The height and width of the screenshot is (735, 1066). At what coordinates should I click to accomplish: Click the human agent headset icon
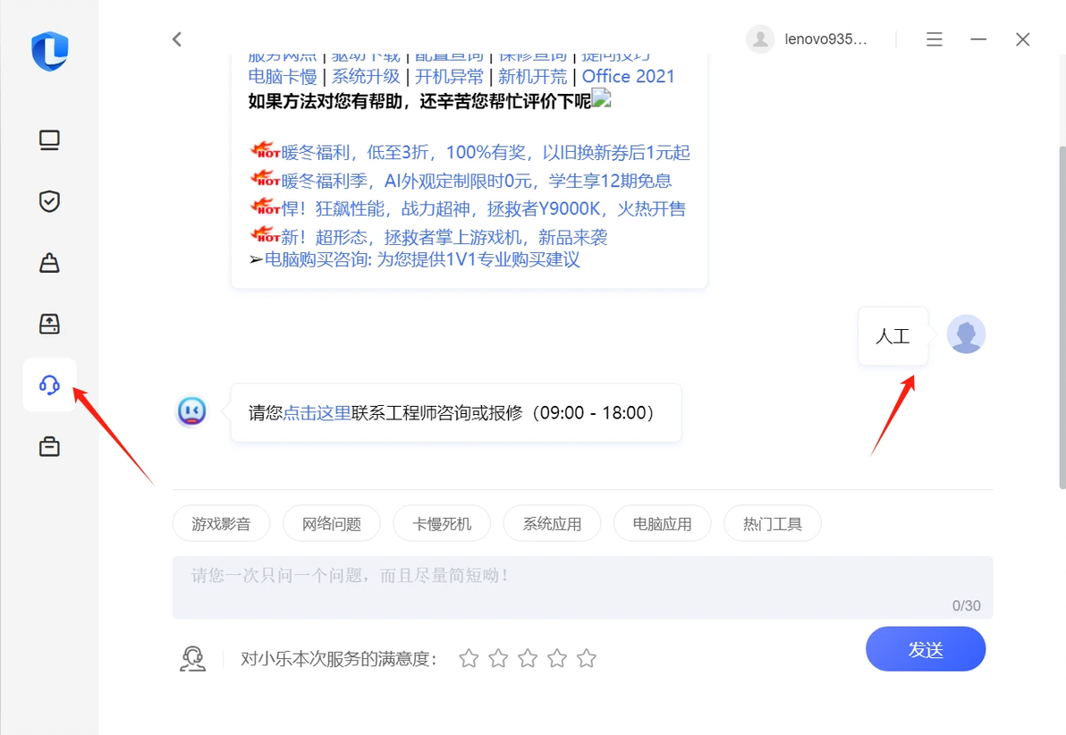[x=192, y=658]
